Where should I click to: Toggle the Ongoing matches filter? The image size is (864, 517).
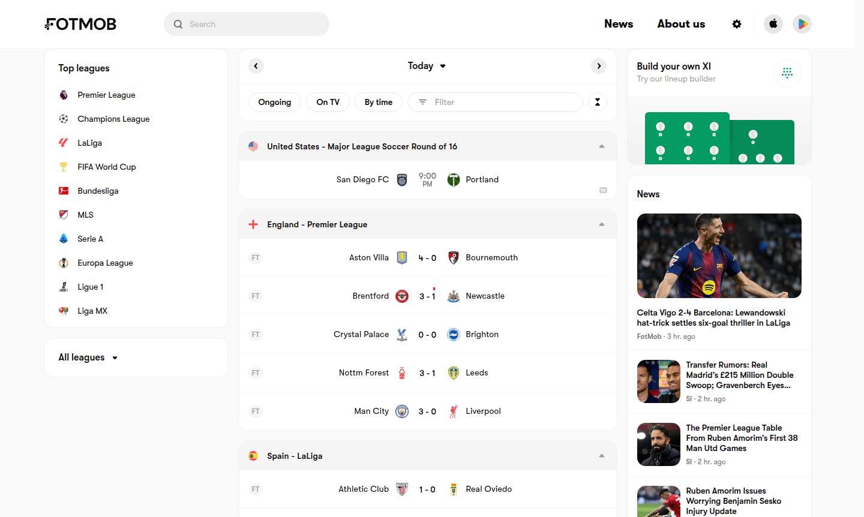[275, 102]
